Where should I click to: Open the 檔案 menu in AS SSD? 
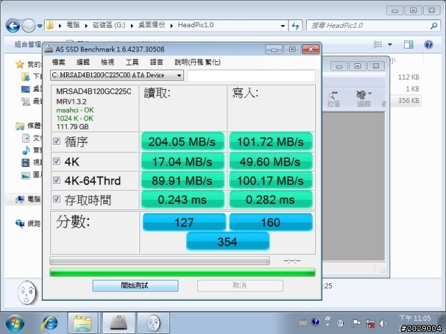[59, 62]
